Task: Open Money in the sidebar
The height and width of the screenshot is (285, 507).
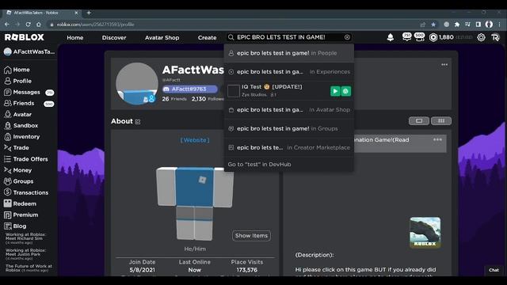Action: [x=17, y=170]
